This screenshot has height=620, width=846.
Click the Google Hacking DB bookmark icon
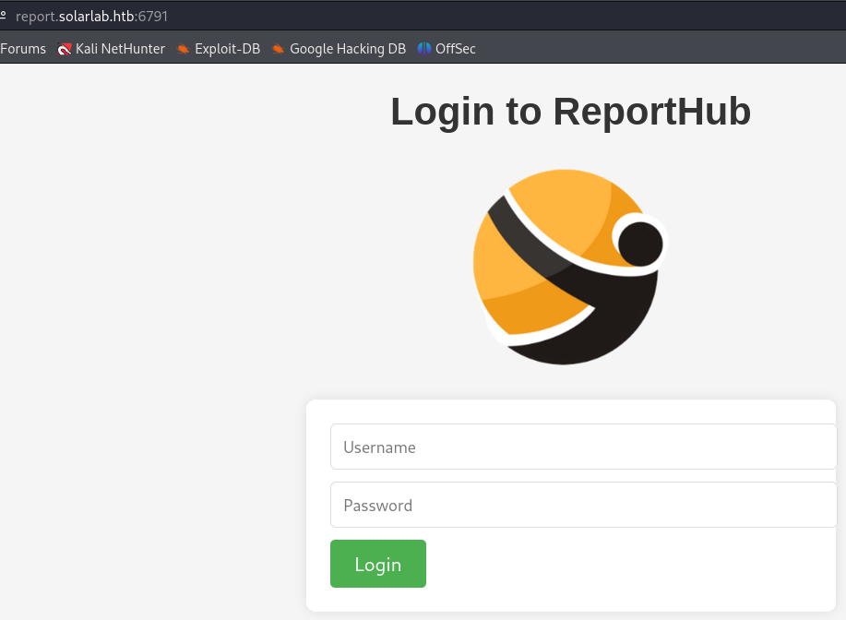pyautogui.click(x=279, y=49)
